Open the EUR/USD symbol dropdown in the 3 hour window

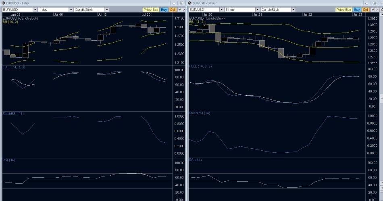coord(222,10)
